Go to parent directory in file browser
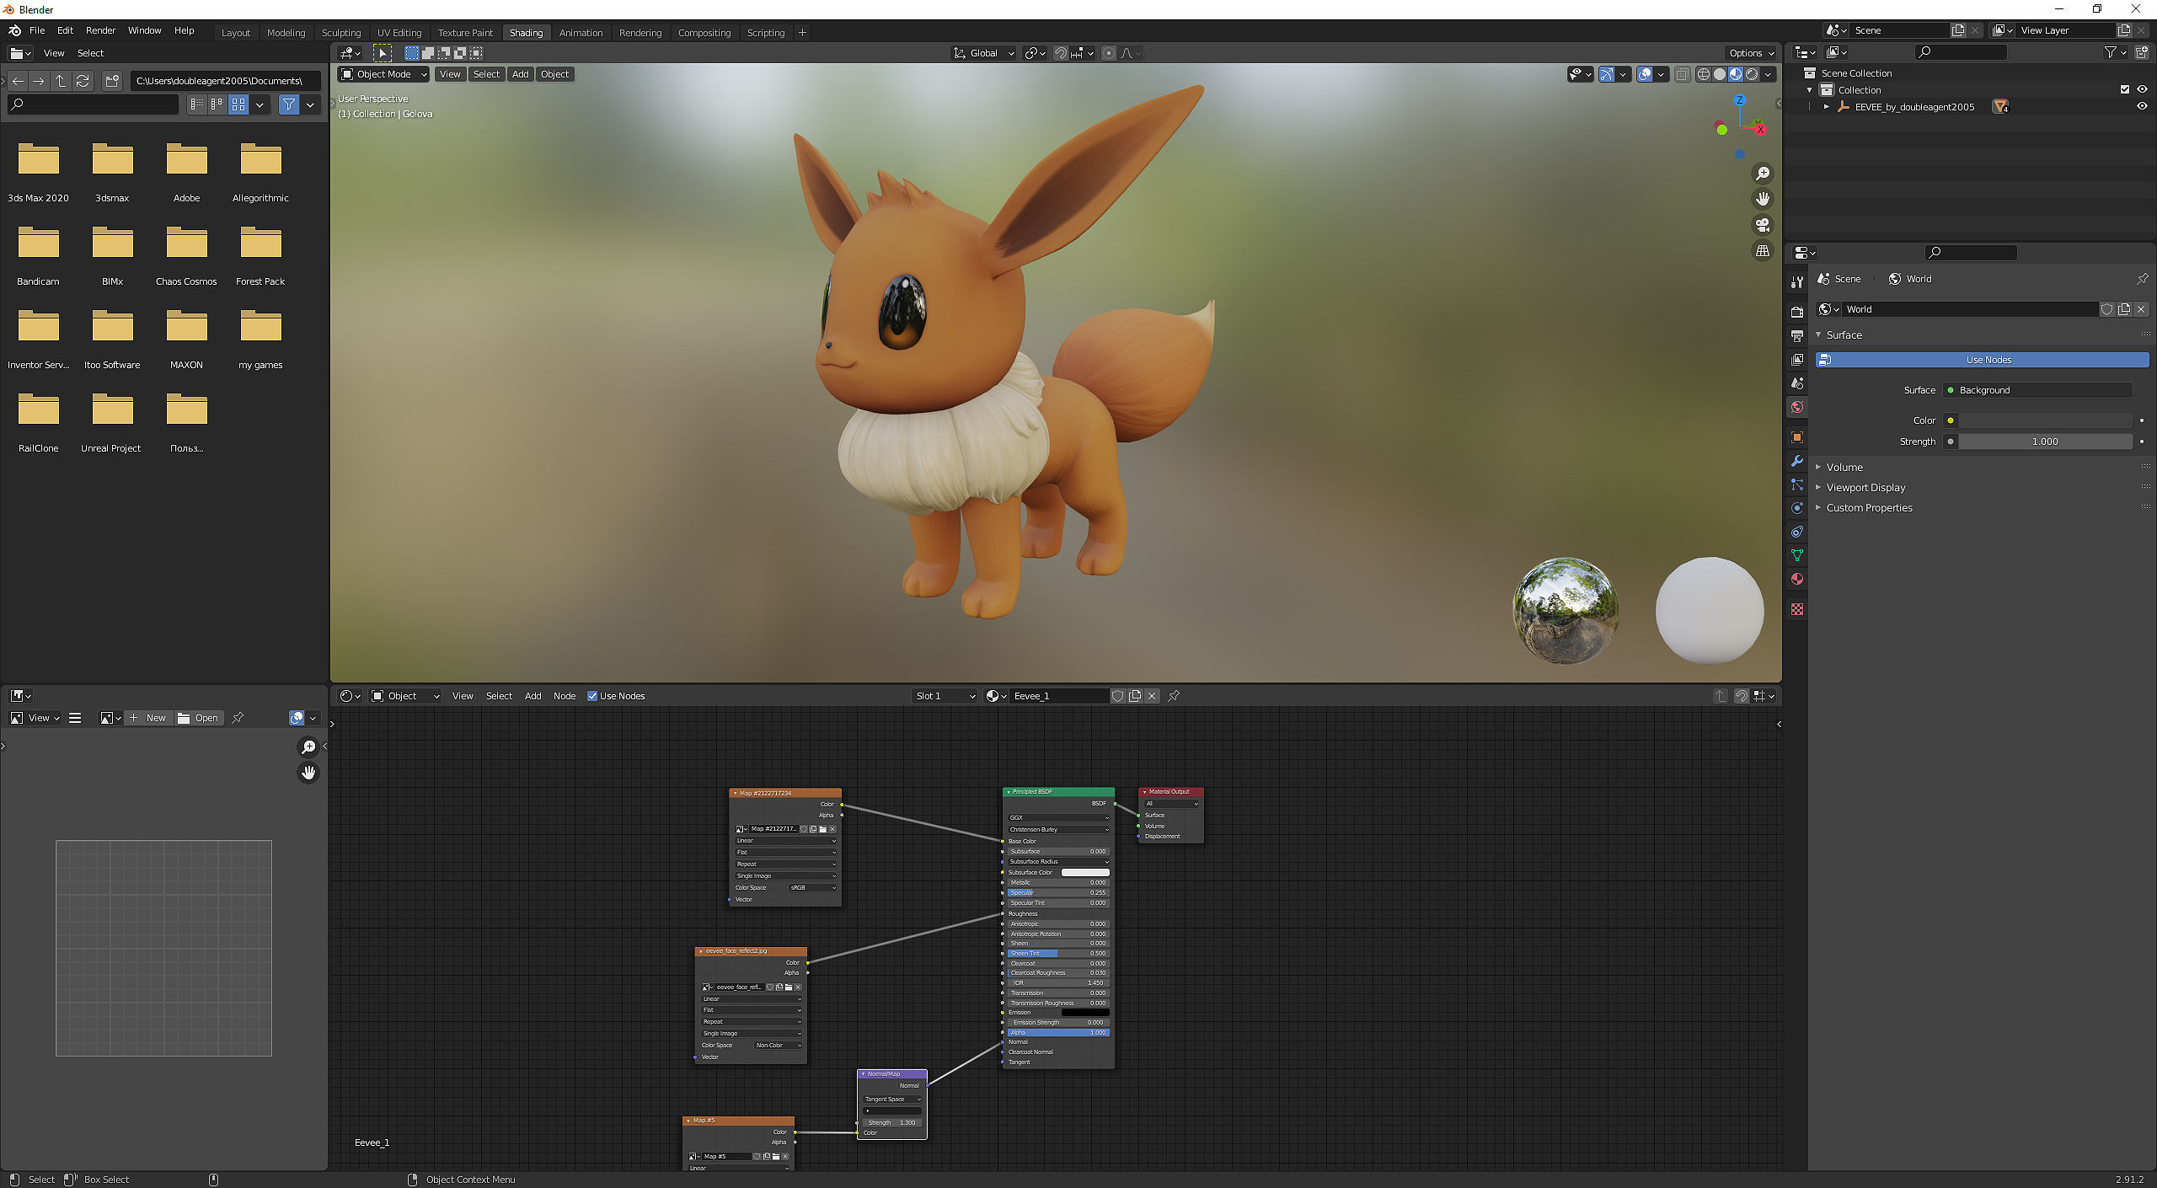This screenshot has height=1188, width=2157. (61, 81)
